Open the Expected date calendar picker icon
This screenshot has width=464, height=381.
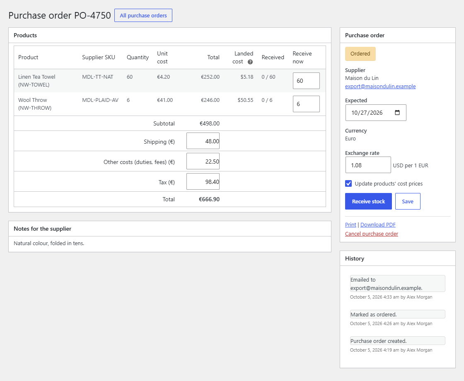[x=397, y=112]
